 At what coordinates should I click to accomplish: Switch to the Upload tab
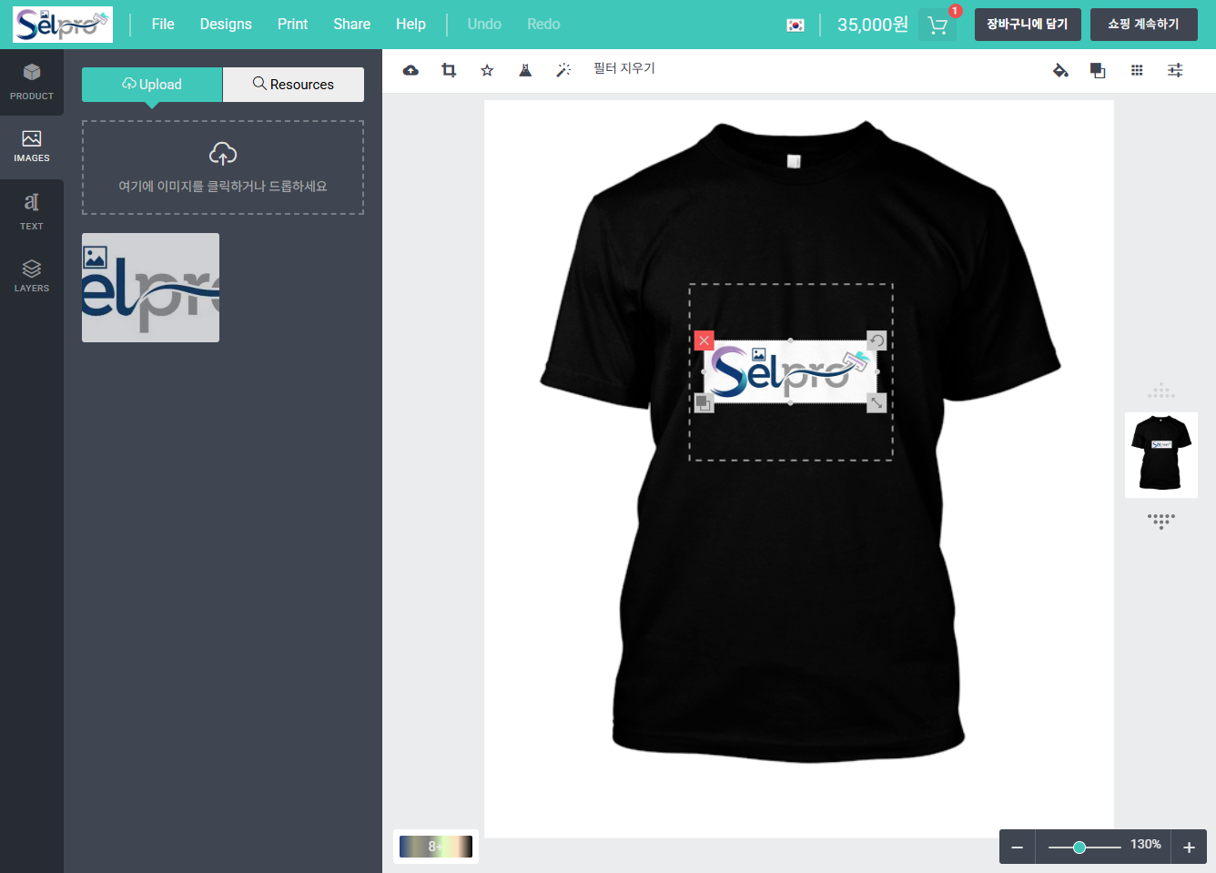[152, 85]
